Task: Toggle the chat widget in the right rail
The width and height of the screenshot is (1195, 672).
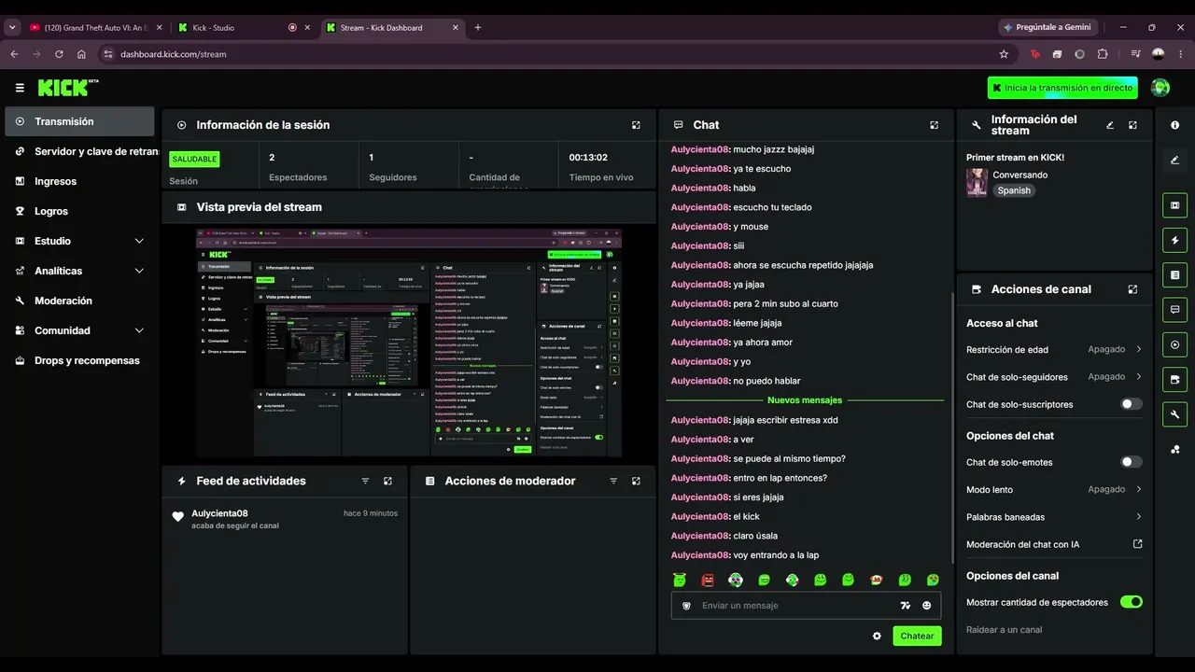Action: (x=1174, y=309)
